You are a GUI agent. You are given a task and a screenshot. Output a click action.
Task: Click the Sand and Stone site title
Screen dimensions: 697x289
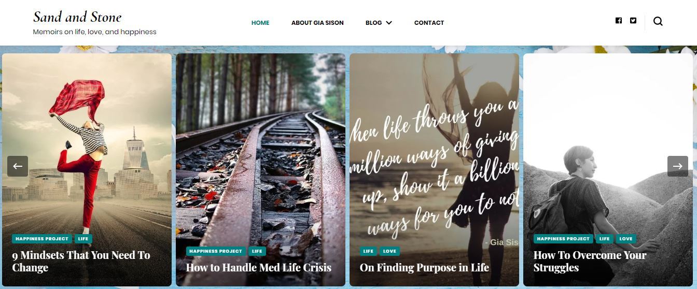tap(77, 17)
